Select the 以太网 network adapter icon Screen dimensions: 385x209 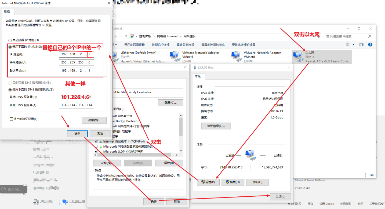pyautogui.click(x=297, y=57)
